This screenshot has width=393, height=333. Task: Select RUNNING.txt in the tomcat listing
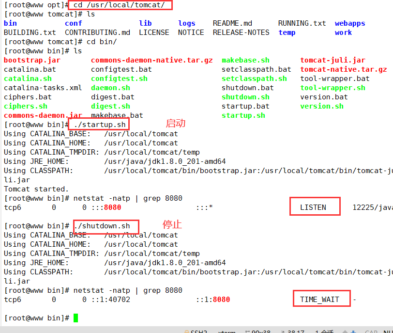(x=302, y=23)
